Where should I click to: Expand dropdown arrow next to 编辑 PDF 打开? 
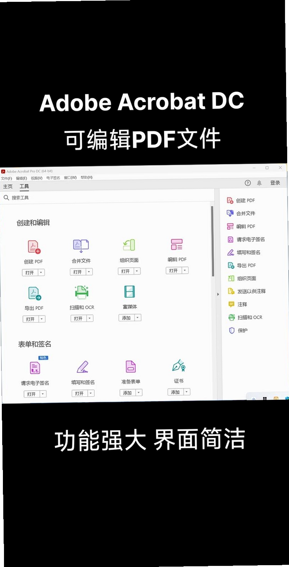coord(185,270)
